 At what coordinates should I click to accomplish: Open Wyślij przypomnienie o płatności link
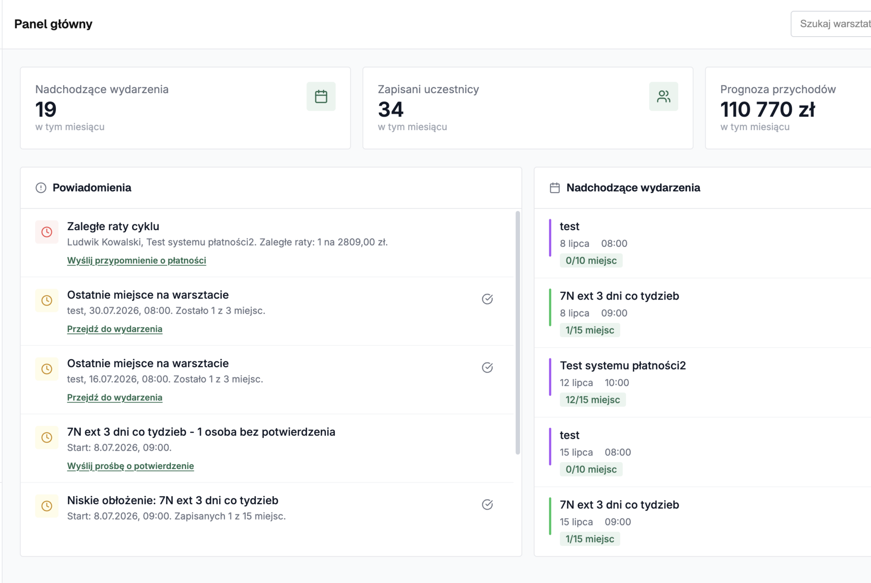click(x=136, y=260)
